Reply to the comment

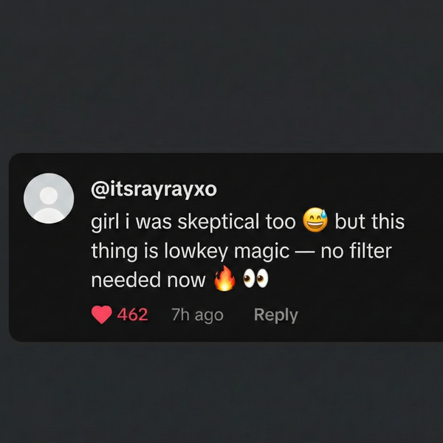(x=275, y=315)
